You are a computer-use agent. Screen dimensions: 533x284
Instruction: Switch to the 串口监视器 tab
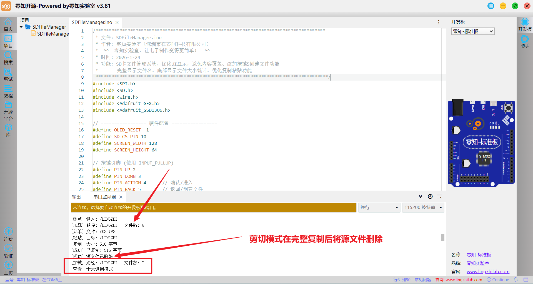104,197
